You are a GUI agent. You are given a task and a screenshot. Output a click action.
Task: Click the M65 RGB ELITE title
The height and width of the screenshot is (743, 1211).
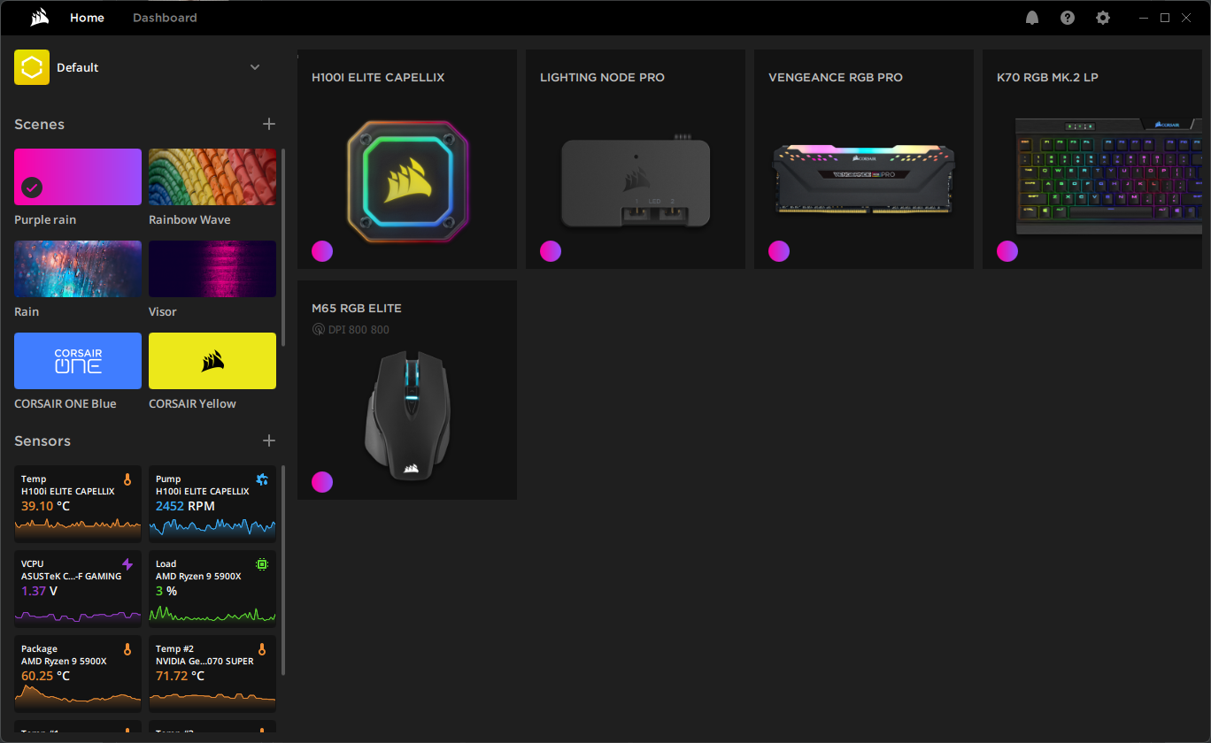point(357,309)
